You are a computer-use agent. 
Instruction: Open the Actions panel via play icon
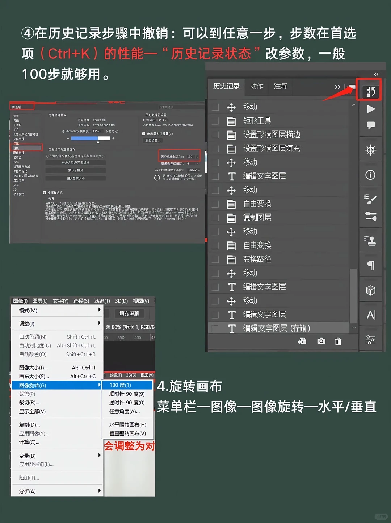click(x=370, y=109)
